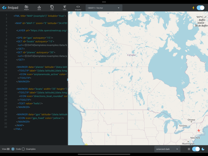Viewport: 208px width, 156px height.
Task: Click the Toronto city label
Action: (183, 125)
